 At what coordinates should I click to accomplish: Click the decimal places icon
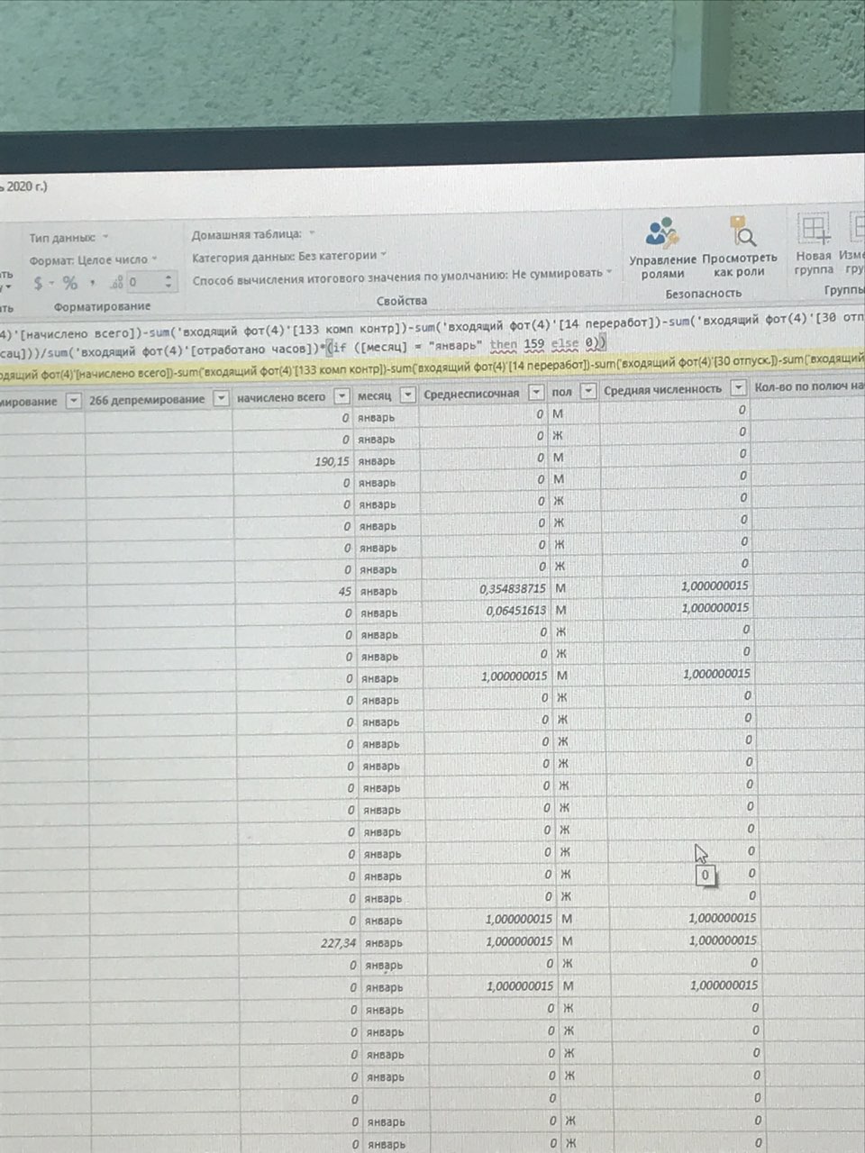(x=117, y=283)
